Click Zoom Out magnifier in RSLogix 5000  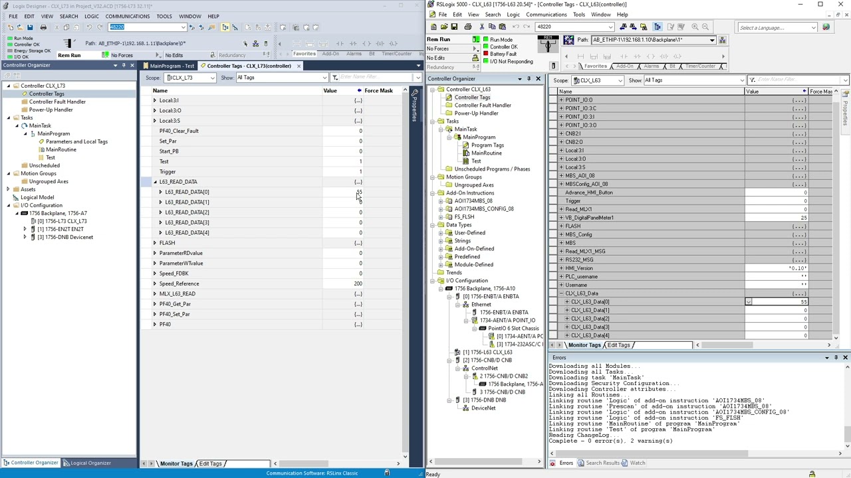[x=705, y=27]
